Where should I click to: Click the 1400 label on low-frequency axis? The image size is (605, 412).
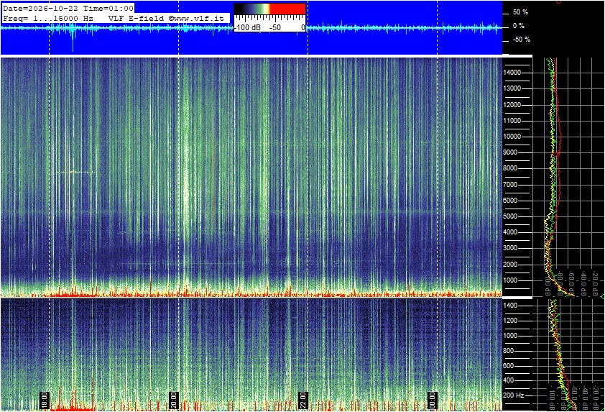(x=510, y=306)
